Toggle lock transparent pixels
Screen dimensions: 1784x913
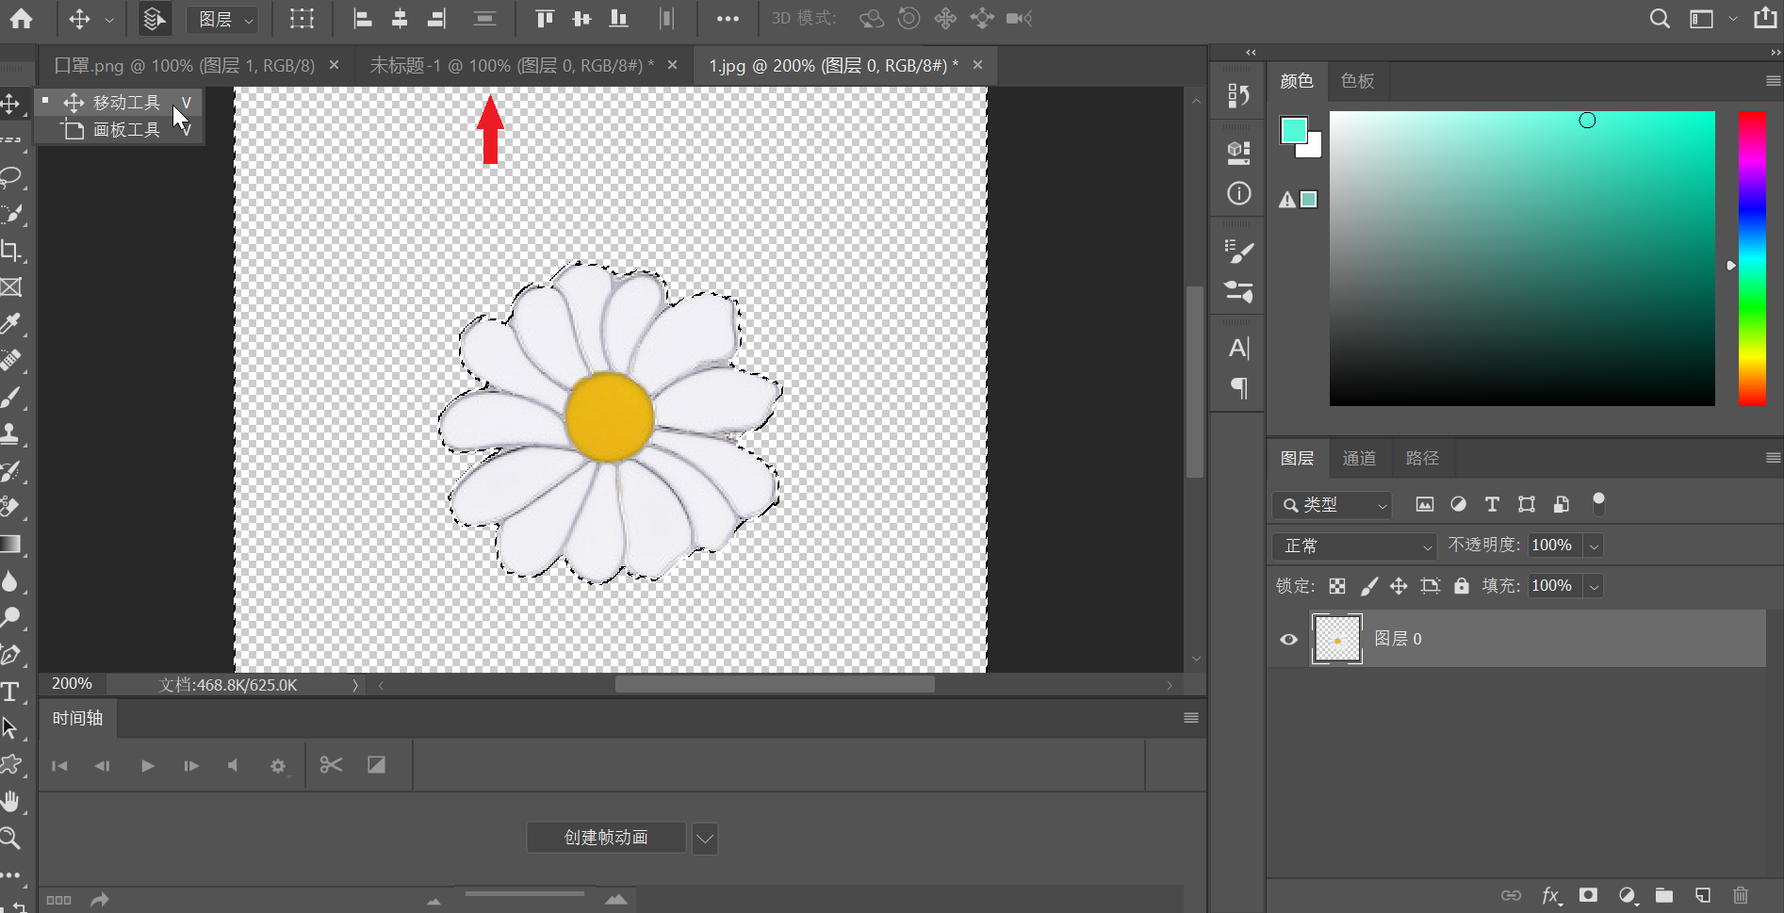[1337, 586]
